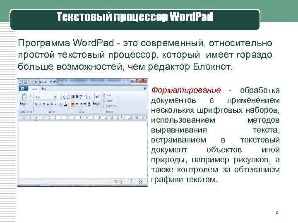Image resolution: width=298 pixels, height=223 pixels.
Task: Minimize the WordPad window
Action: coord(132,81)
